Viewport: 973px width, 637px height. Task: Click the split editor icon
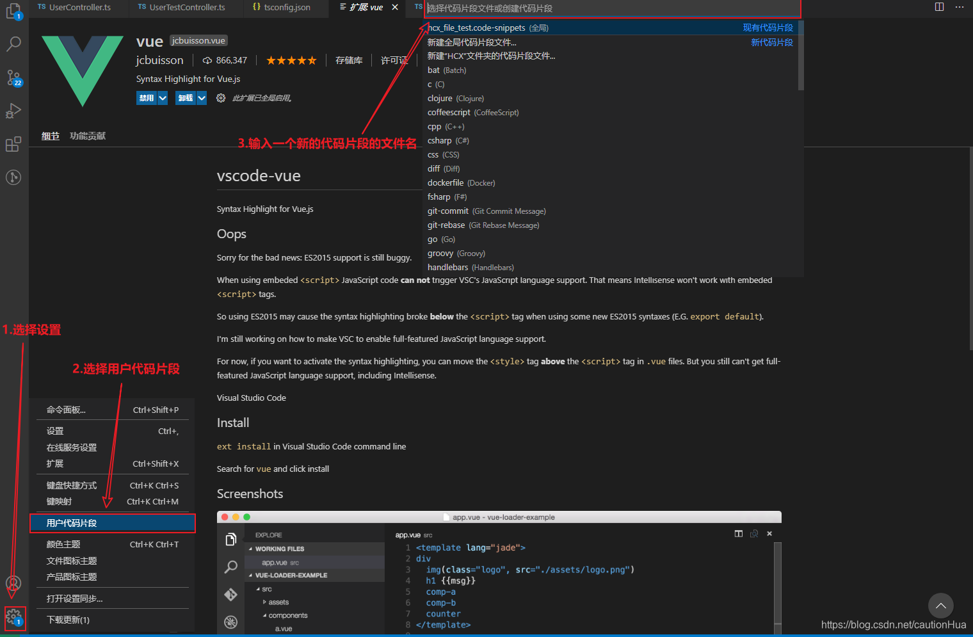[939, 7]
